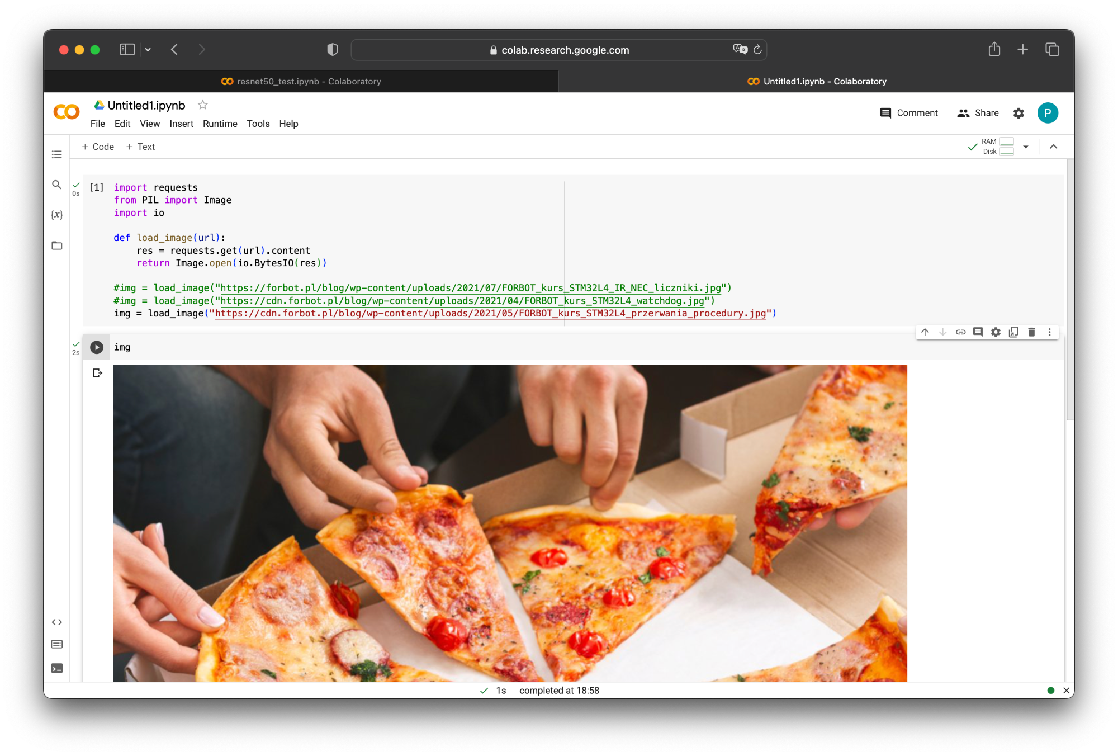This screenshot has width=1118, height=756.
Task: Add a comment on the cell
Action: (x=978, y=332)
